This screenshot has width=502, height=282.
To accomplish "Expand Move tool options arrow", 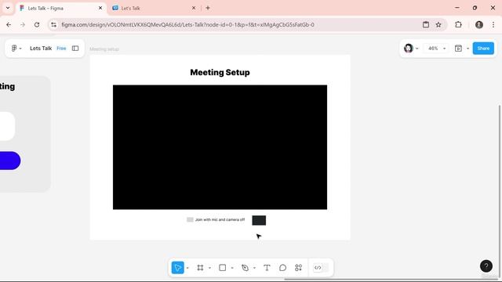I will tap(187, 268).
